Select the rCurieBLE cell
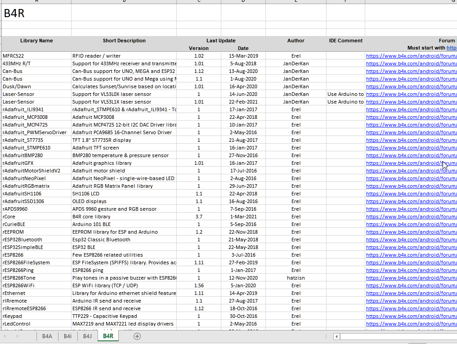 (36, 224)
